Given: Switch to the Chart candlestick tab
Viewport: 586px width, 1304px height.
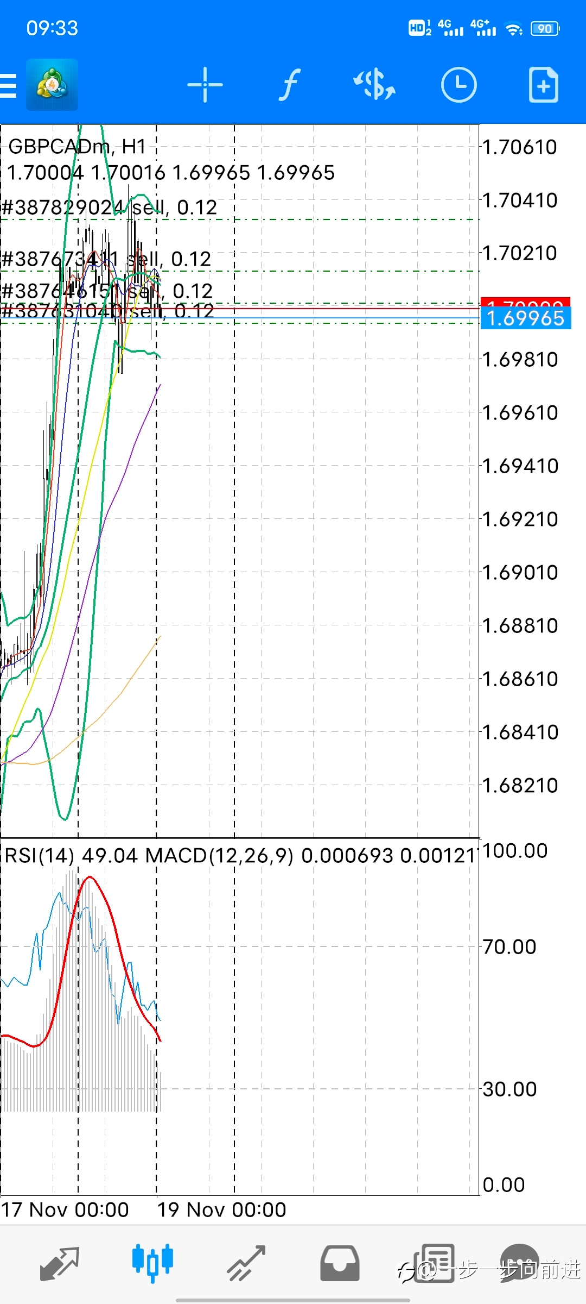Looking at the screenshot, I should pos(152,1263).
